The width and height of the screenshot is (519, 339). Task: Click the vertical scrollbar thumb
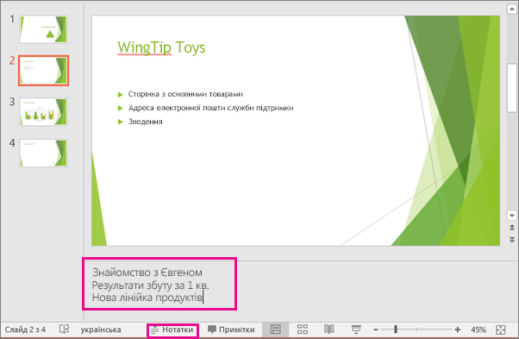(x=512, y=88)
